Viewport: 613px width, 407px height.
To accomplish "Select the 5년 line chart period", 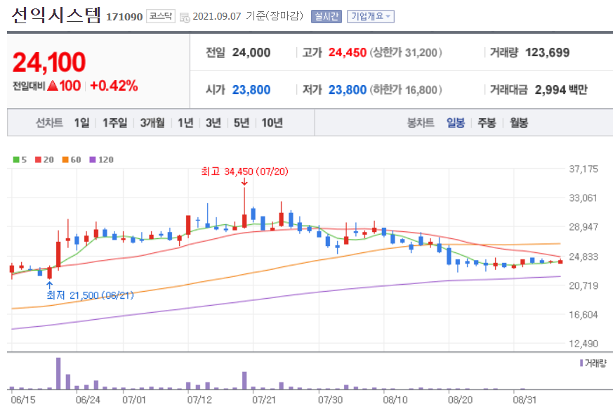I will [x=242, y=123].
